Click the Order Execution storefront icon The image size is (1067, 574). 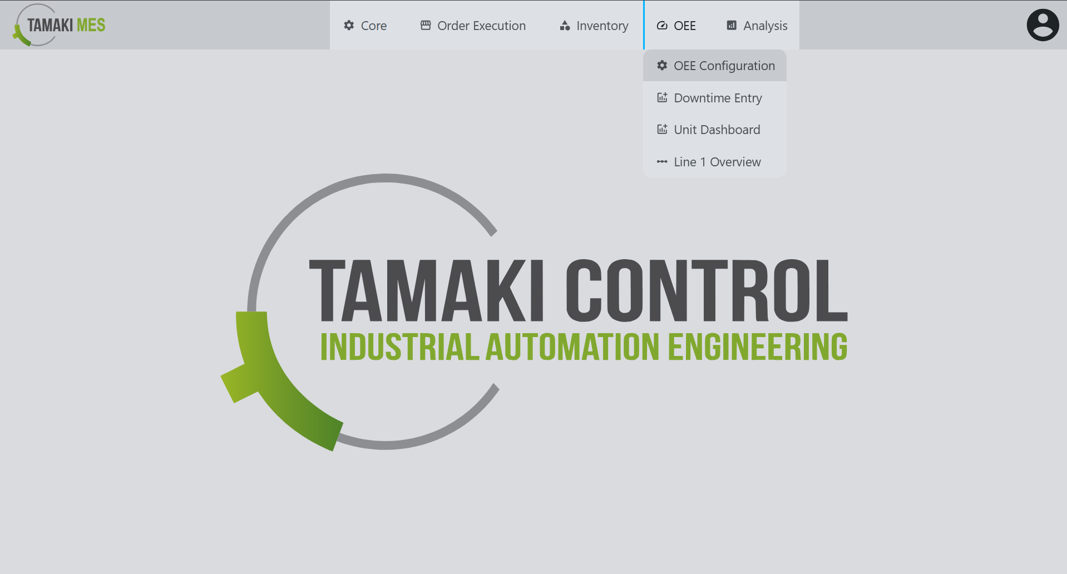pos(426,25)
